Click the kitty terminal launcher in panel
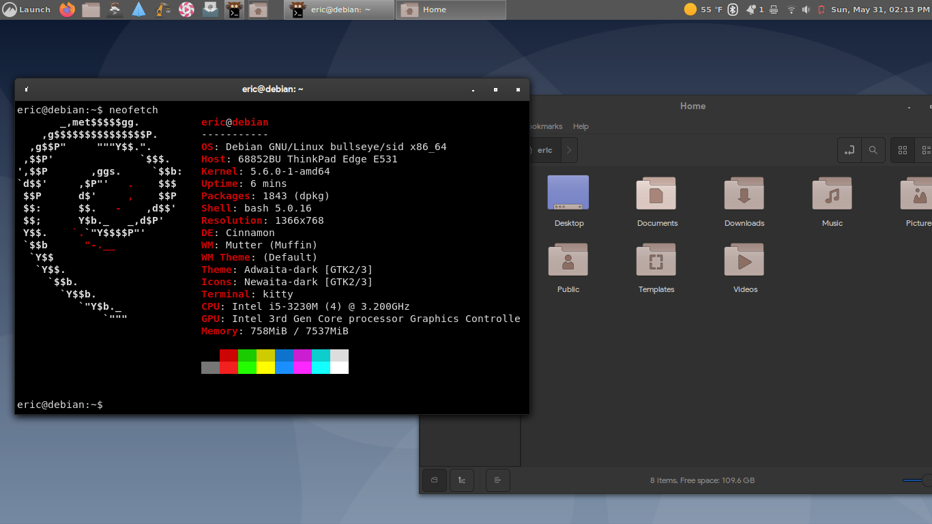This screenshot has height=524, width=932. [x=234, y=10]
